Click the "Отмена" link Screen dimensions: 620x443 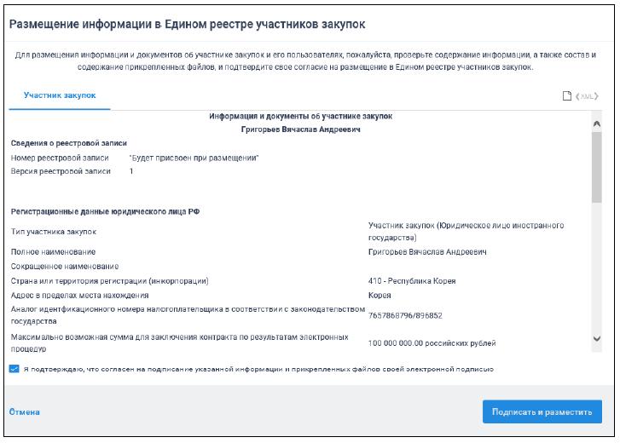coord(25,411)
